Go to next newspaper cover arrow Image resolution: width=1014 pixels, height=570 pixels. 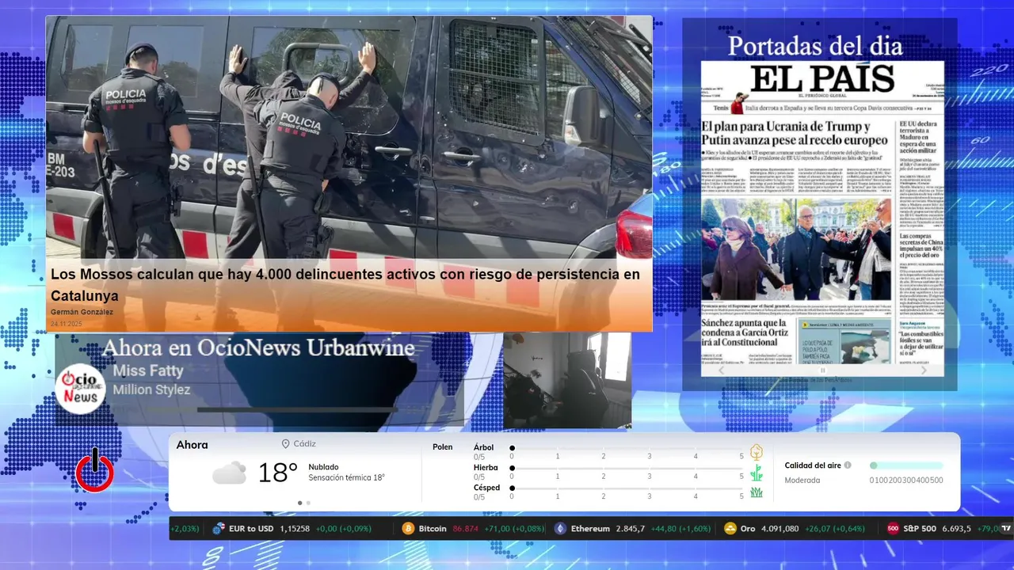click(924, 370)
